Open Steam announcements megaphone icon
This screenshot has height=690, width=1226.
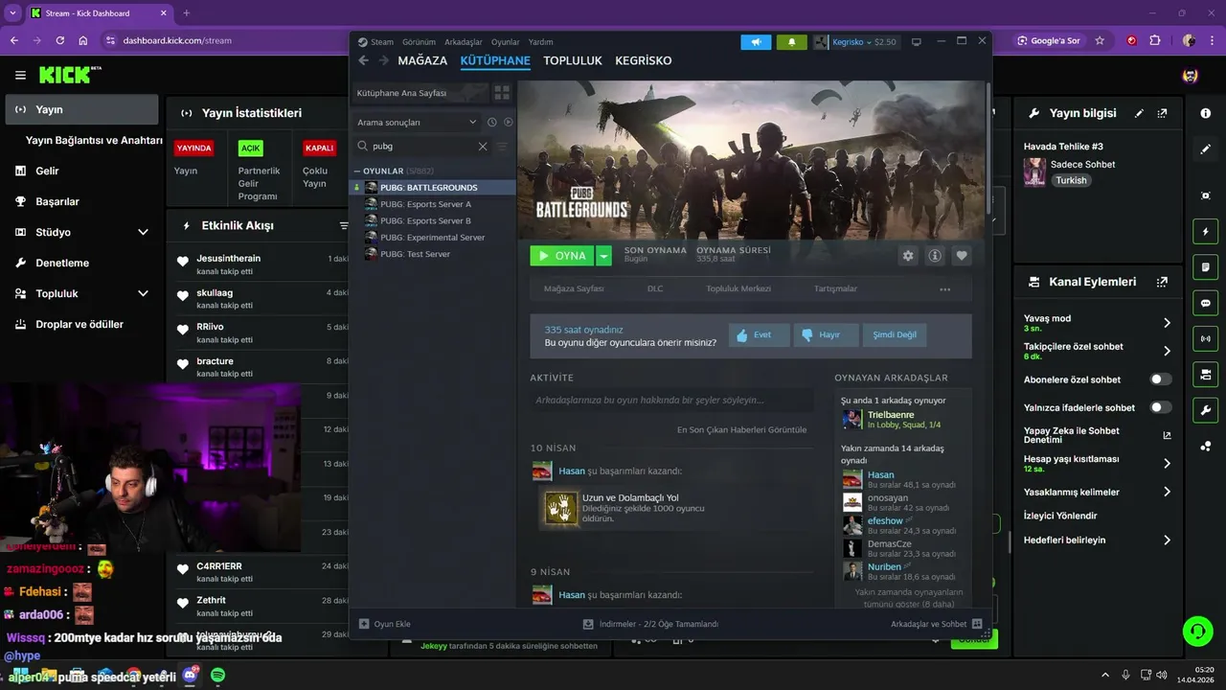tap(756, 42)
